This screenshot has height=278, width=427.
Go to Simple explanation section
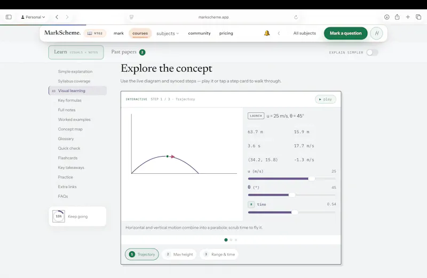pyautogui.click(x=75, y=72)
